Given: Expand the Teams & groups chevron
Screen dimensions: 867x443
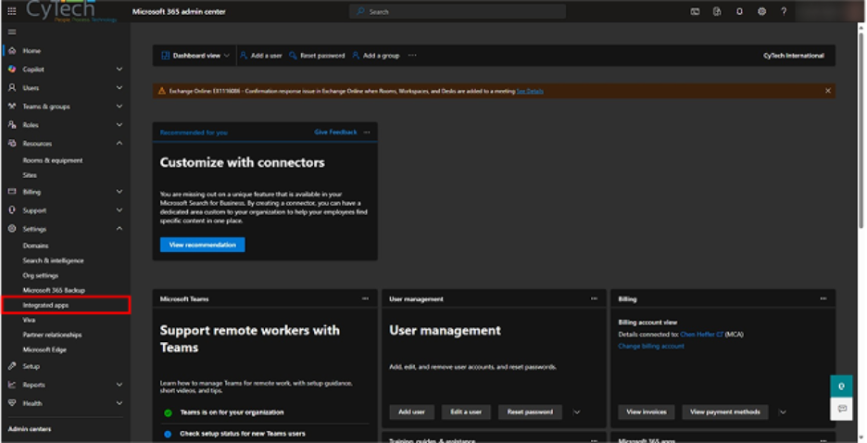Looking at the screenshot, I should click(119, 107).
